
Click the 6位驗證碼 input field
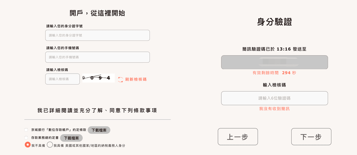click(x=274, y=98)
